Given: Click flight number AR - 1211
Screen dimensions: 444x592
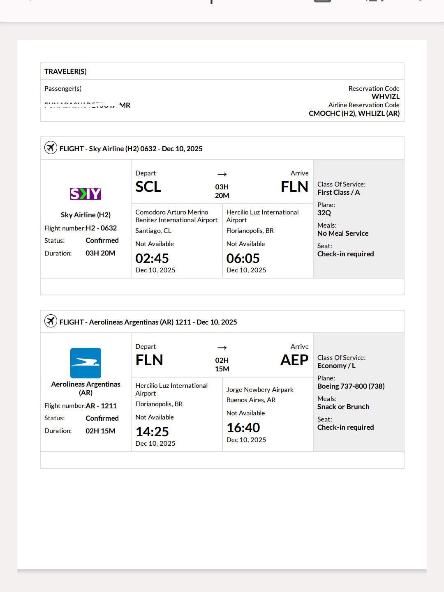Looking at the screenshot, I should [x=101, y=406].
